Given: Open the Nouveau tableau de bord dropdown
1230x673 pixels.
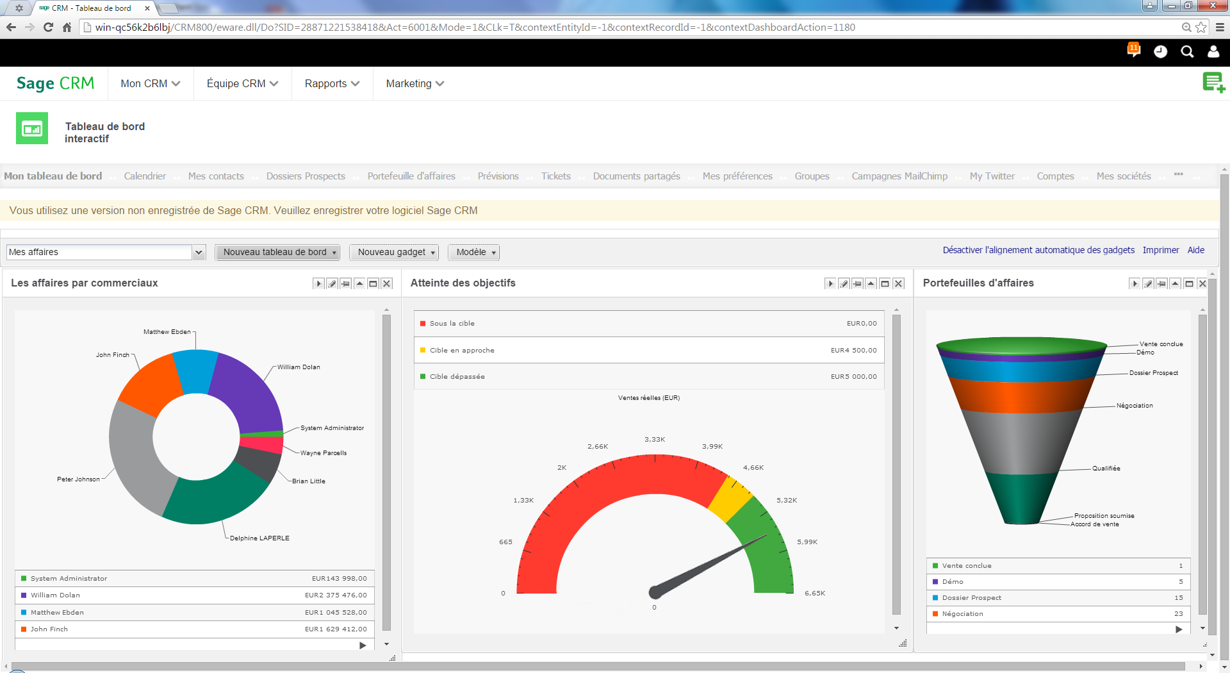Looking at the screenshot, I should click(x=277, y=252).
